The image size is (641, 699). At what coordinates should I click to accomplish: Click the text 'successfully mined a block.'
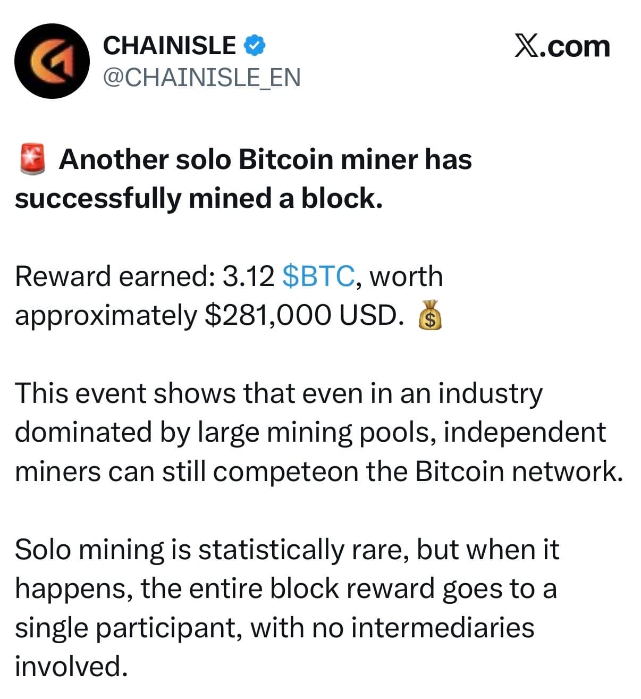tap(199, 198)
